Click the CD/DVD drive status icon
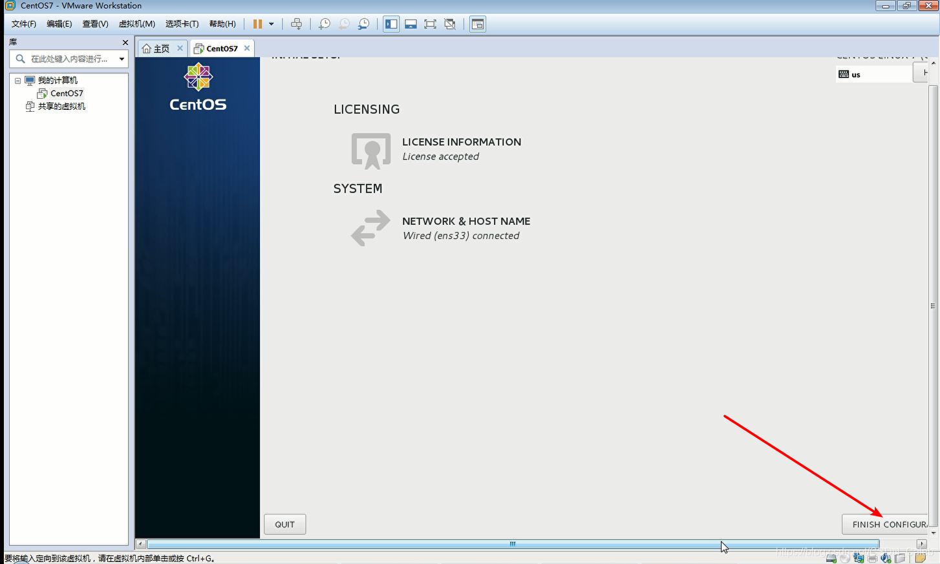 click(x=845, y=558)
